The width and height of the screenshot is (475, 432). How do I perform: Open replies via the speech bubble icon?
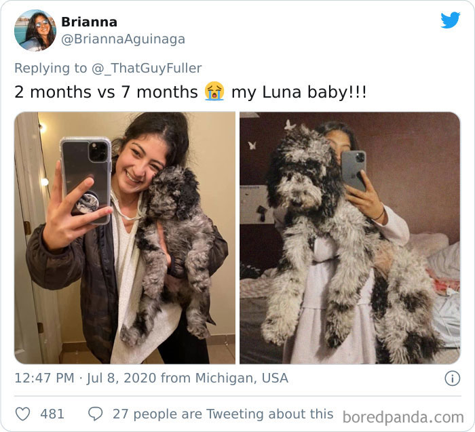coord(96,414)
